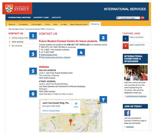Switch to the For staff tab
Viewport: 153px width, 136px height.
63,24
